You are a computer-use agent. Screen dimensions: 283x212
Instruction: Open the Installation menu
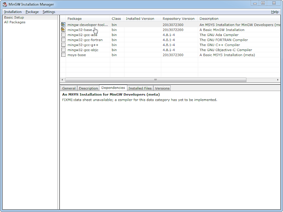point(13,12)
